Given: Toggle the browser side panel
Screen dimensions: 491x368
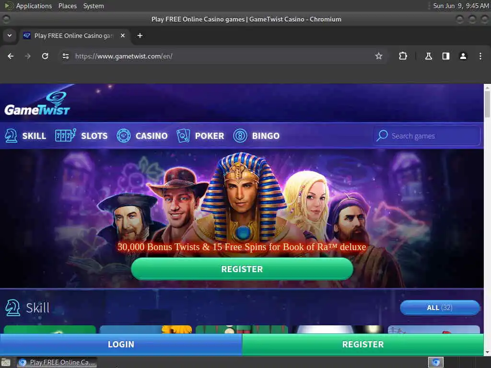Looking at the screenshot, I should point(445,56).
